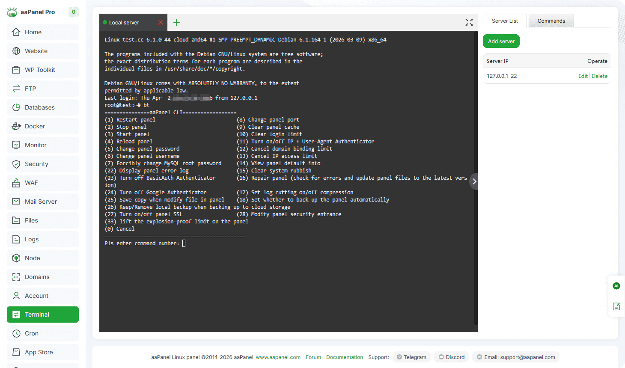Click the Databases icon in sidebar

(x=16, y=107)
